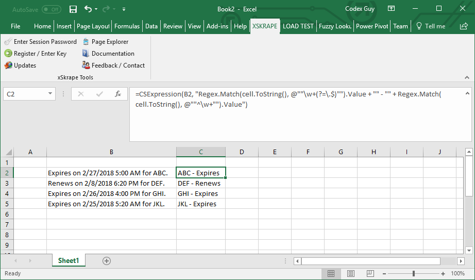475x280 pixels.
Task: Click the Save icon in title bar
Action: (x=73, y=9)
